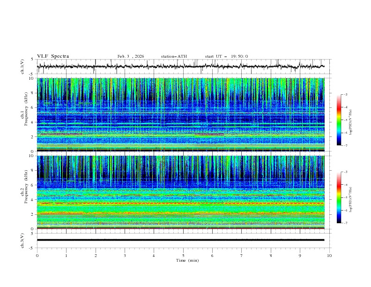The width and height of the screenshot is (371, 287).
Task: Click the lower PSD color scale bar
Action: 339,197
